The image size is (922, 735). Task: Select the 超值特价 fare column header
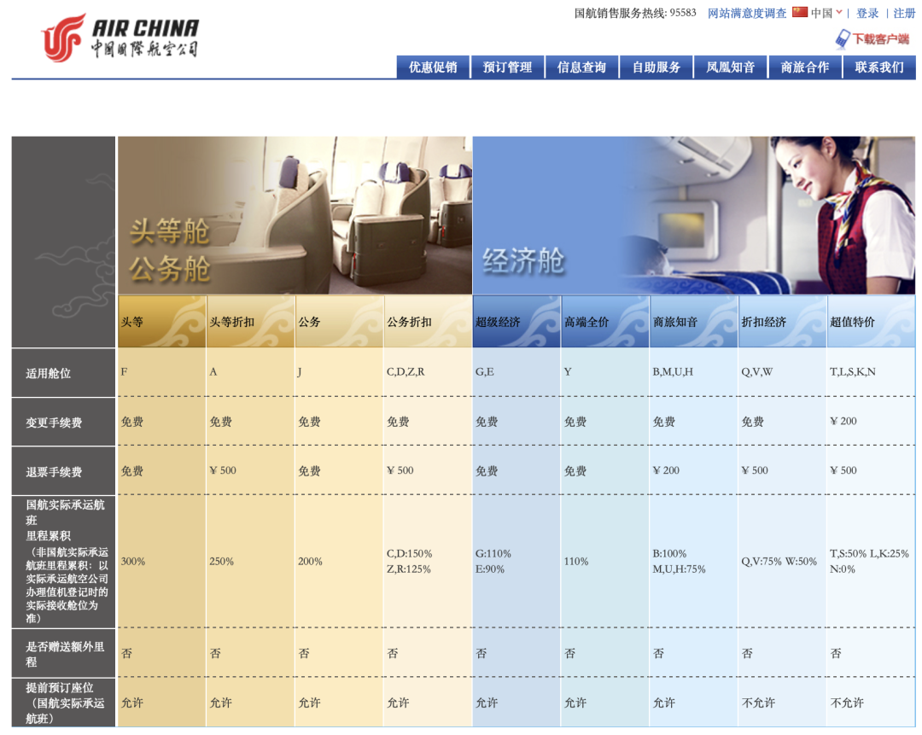[x=872, y=322]
